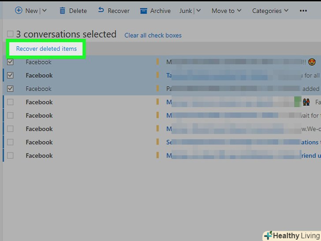The width and height of the screenshot is (321, 241).
Task: Check the Facebook email ending 'ait for'
Action: [10, 115]
